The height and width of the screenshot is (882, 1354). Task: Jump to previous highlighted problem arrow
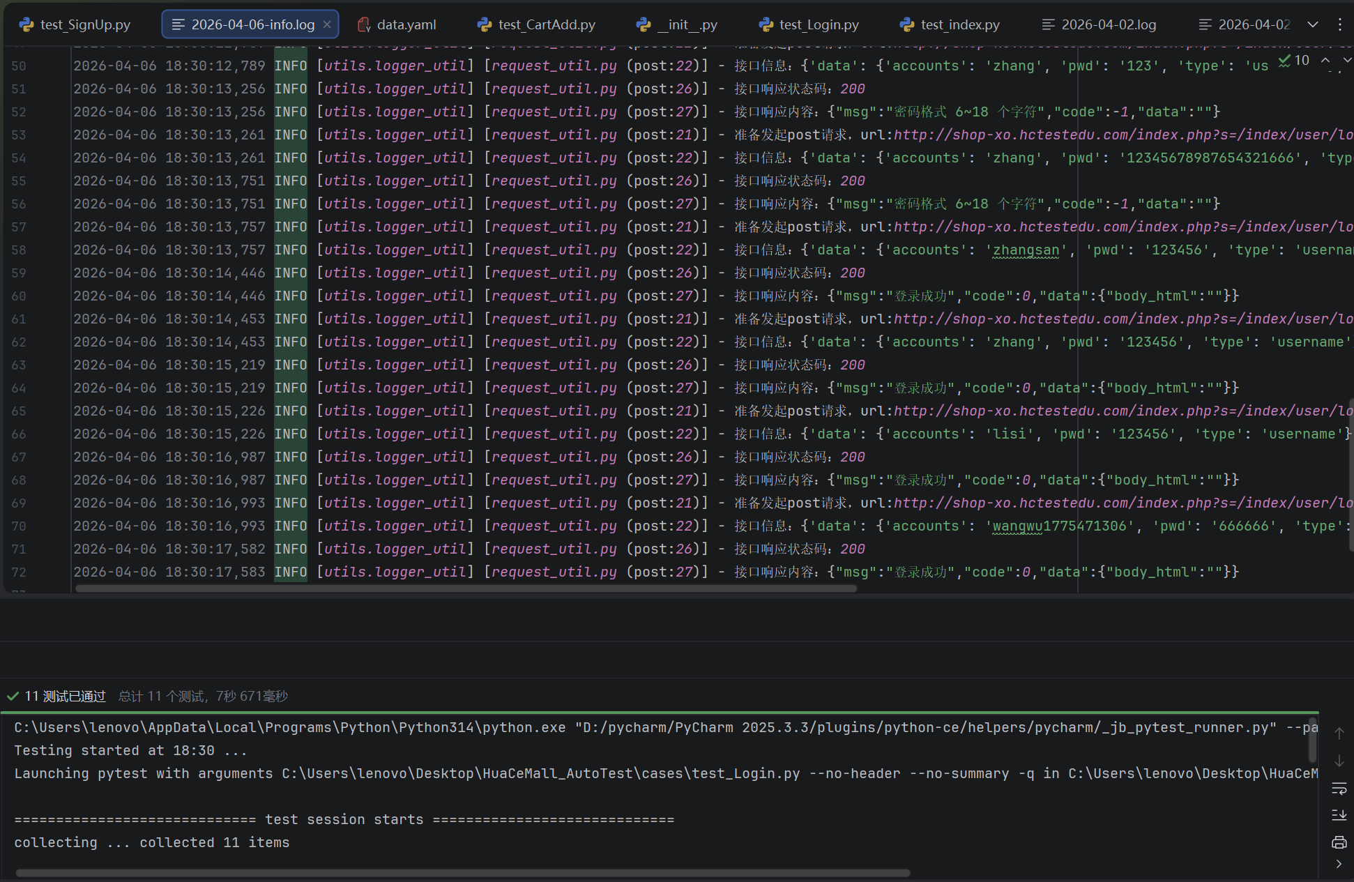[1325, 61]
